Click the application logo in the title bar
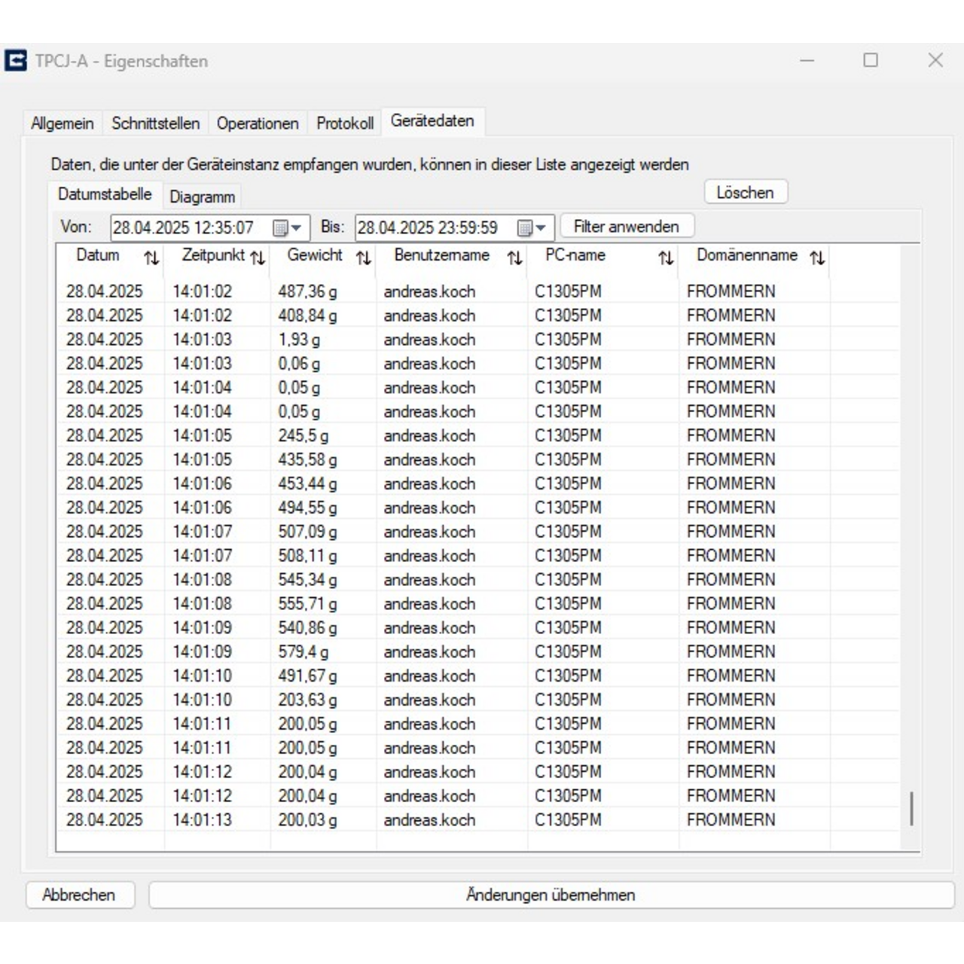Viewport: 964px width, 964px height. (x=15, y=59)
